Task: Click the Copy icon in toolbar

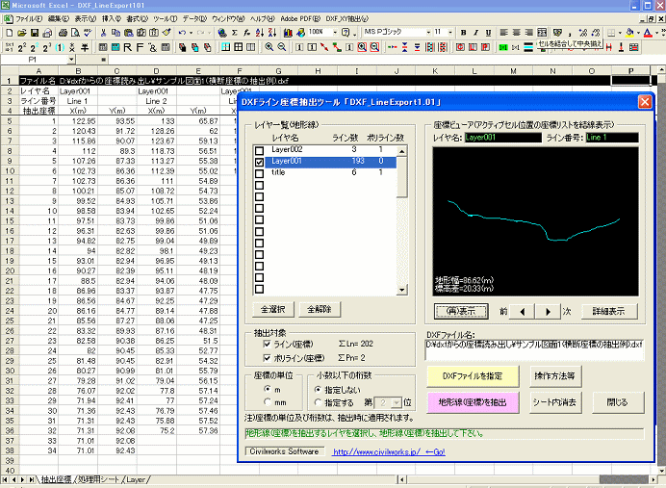Action: click(115, 33)
